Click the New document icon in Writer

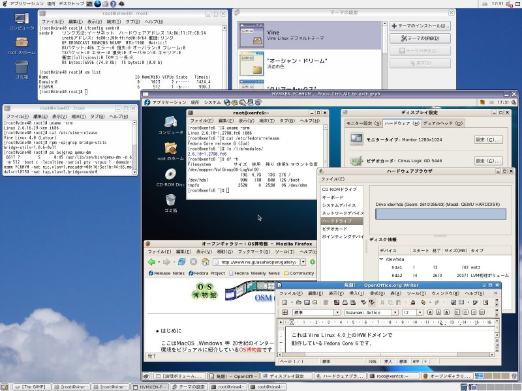pyautogui.click(x=284, y=302)
